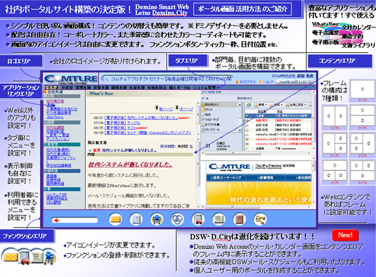Open the 社内掲示板 link in left menu
This screenshot has height=277, width=376.
55,101
